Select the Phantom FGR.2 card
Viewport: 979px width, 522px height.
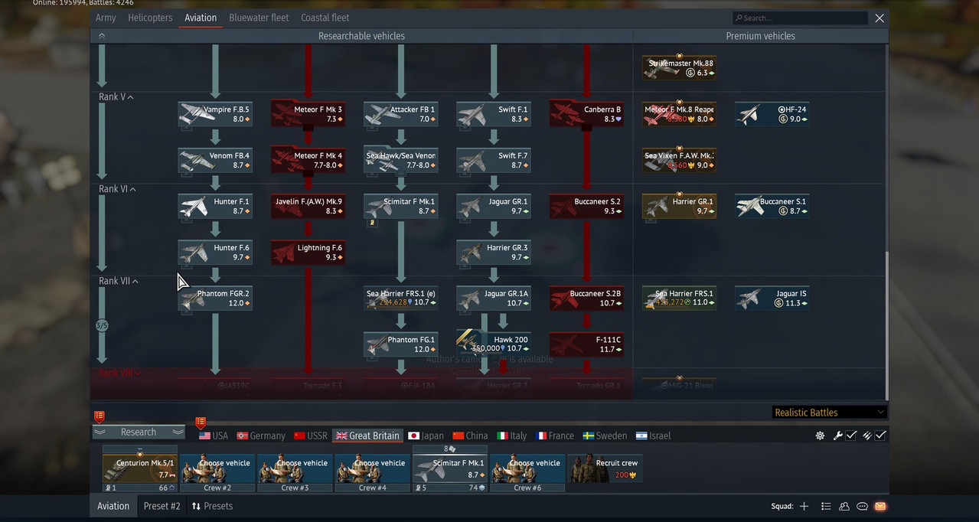pos(215,299)
